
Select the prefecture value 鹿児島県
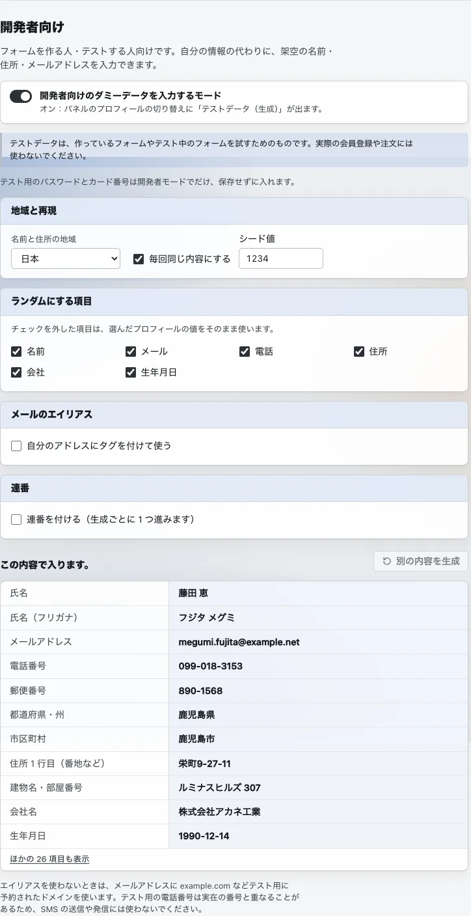tap(196, 715)
